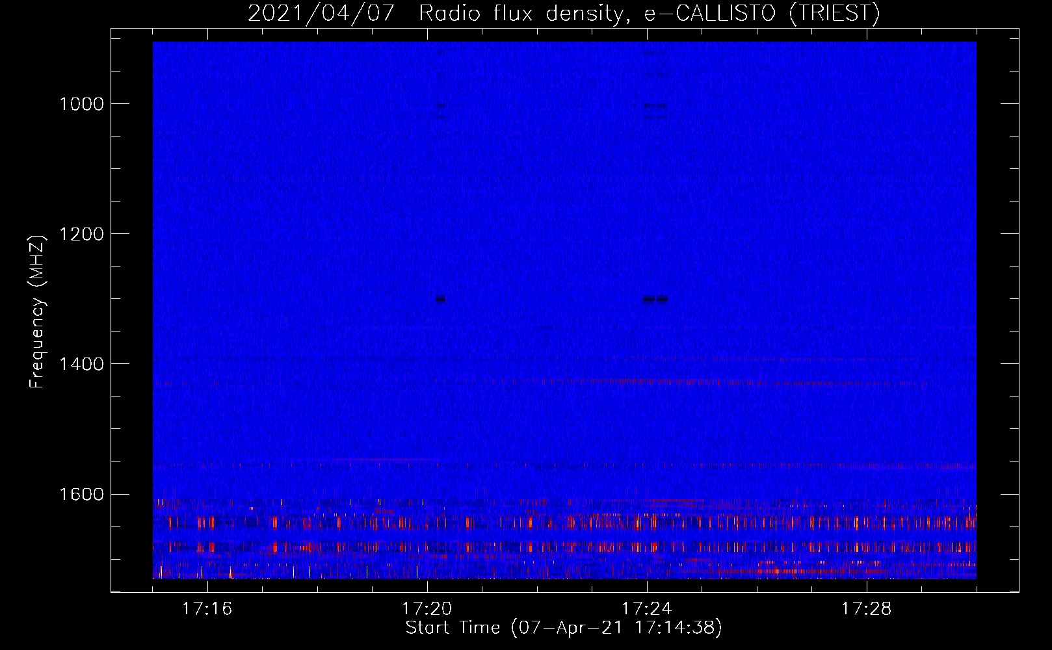Click the dark dropout near 1000 MHz at 17:24
The height and width of the screenshot is (650, 1052).
(x=655, y=105)
